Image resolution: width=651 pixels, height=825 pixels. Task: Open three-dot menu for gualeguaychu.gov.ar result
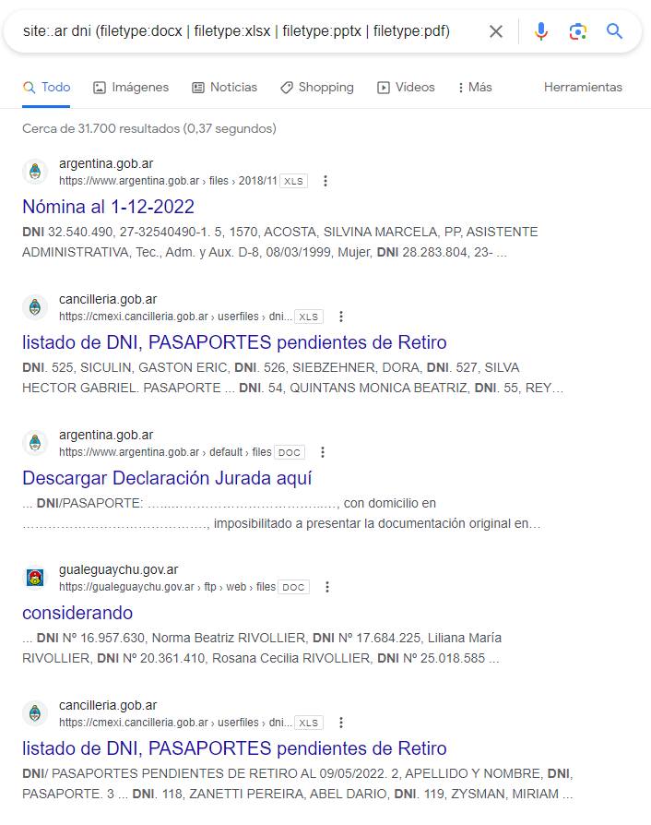coord(327,587)
